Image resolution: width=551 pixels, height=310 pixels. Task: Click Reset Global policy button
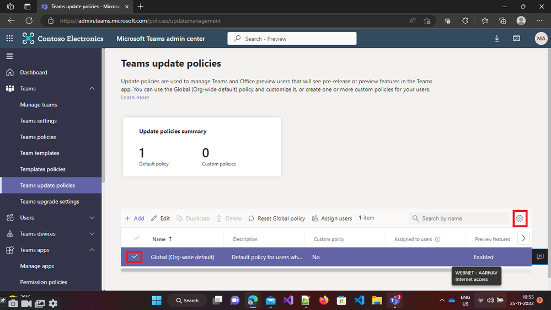coord(276,218)
